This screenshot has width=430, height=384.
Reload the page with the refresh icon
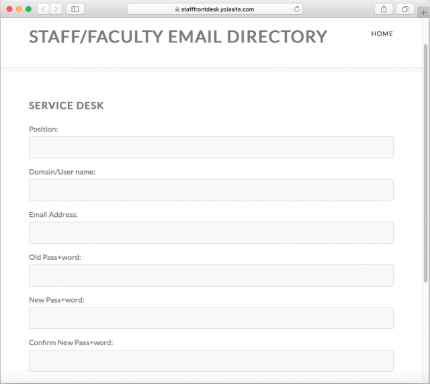click(x=297, y=9)
